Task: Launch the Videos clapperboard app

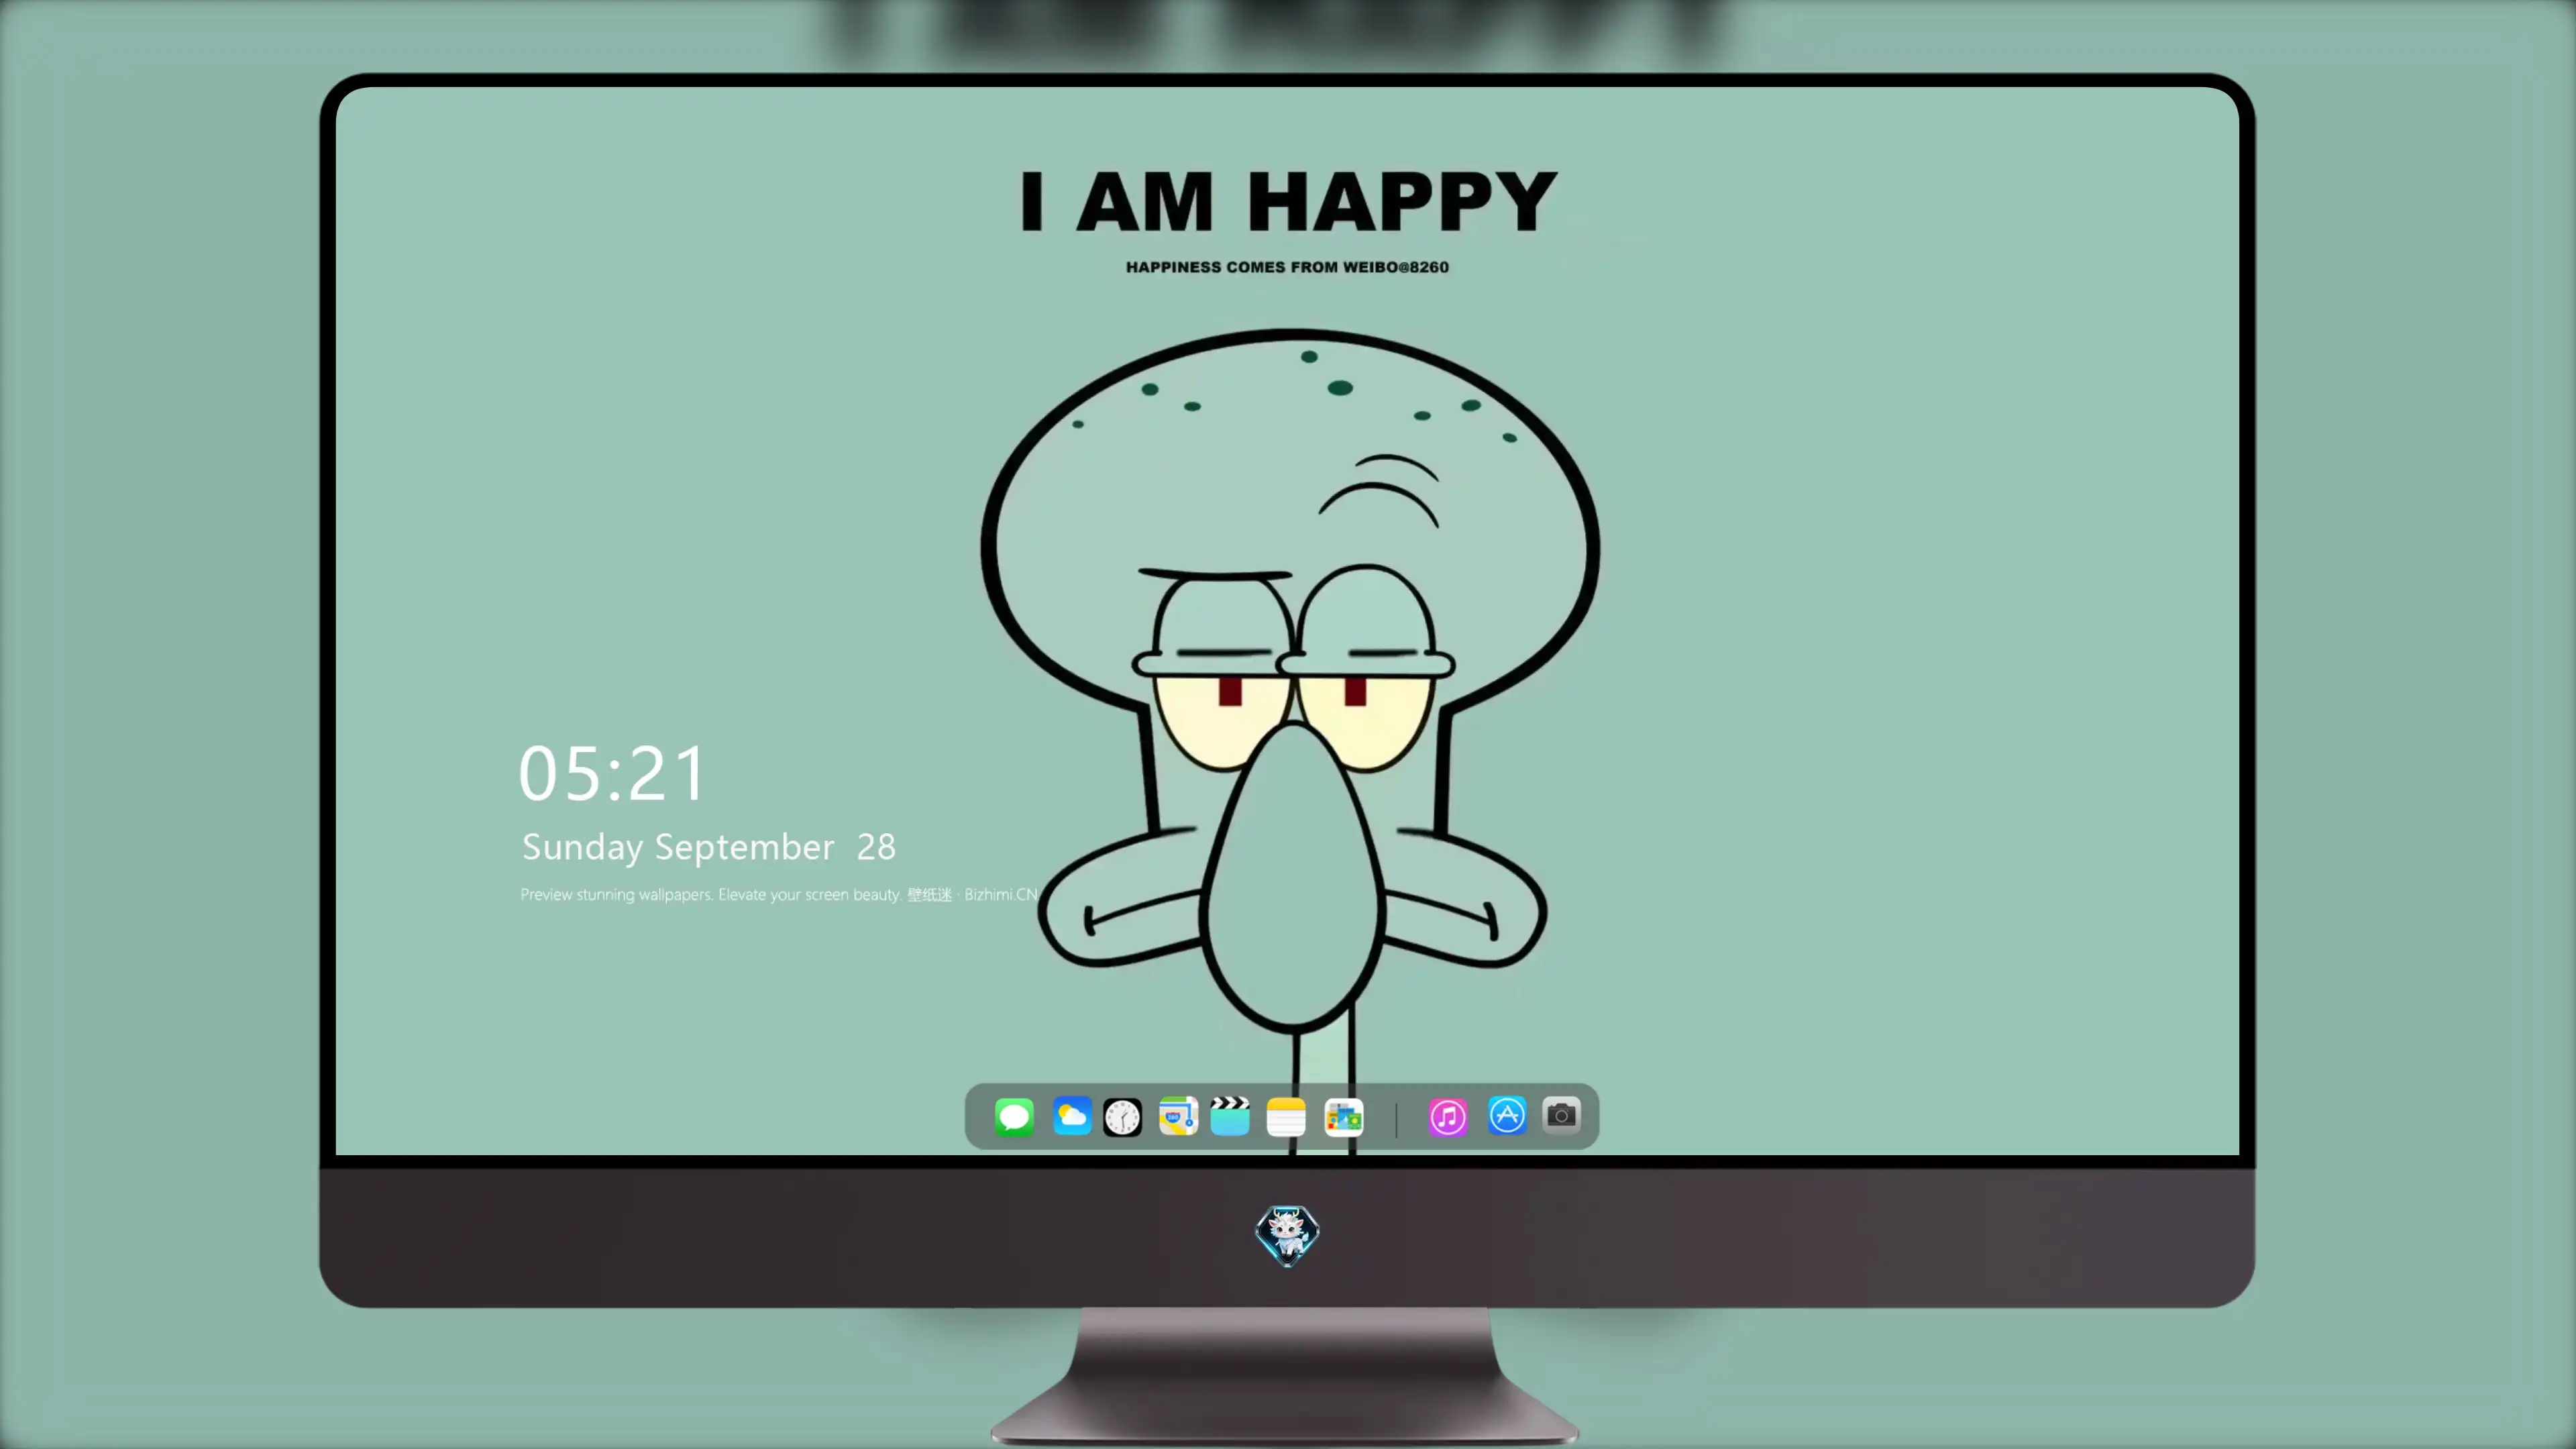Action: tap(1230, 1116)
